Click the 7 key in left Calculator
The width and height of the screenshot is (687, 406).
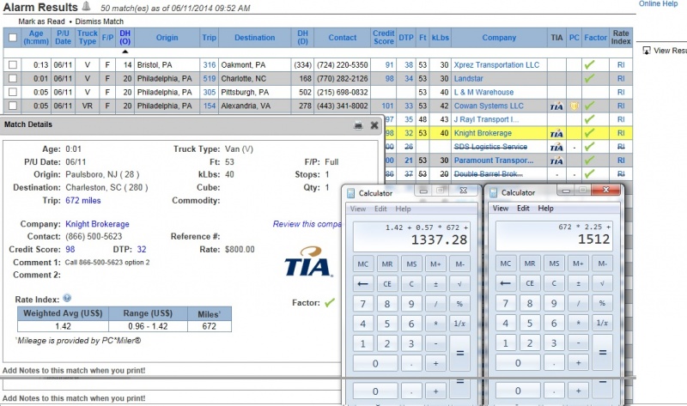pos(362,304)
